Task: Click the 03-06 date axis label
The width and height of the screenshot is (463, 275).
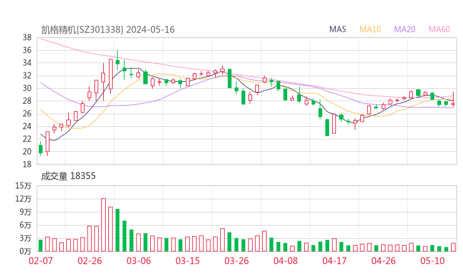Action: (x=139, y=261)
